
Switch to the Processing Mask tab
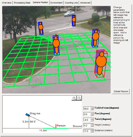pyautogui.click(x=22, y=3)
